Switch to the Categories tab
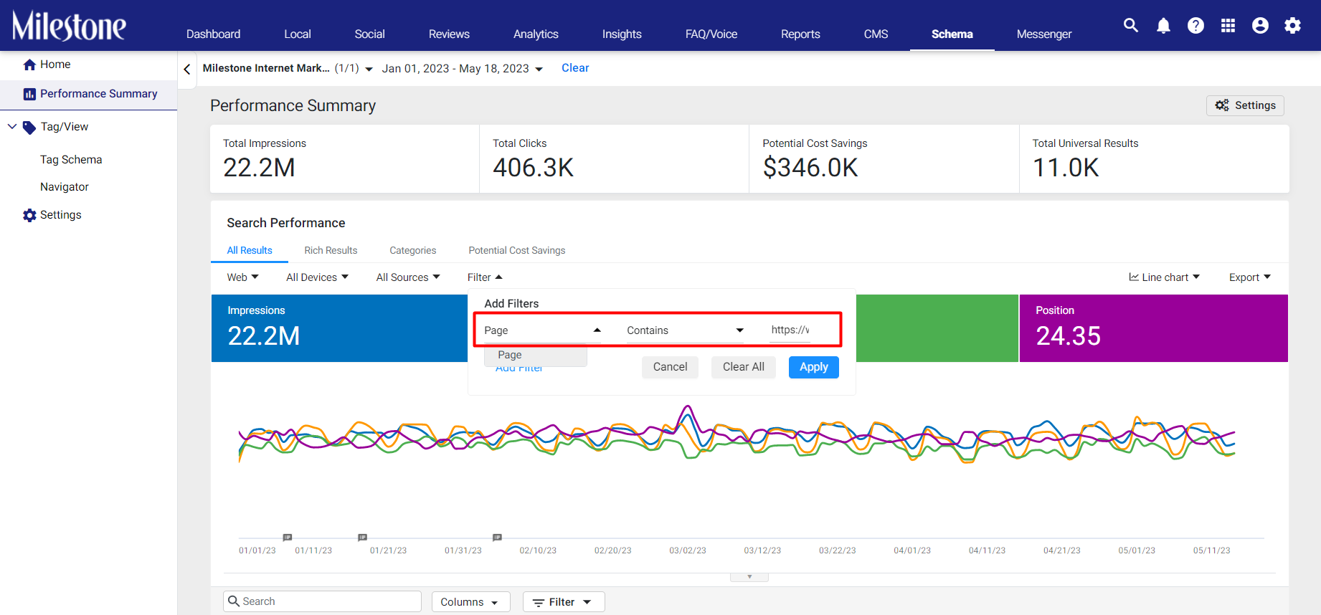 click(413, 250)
